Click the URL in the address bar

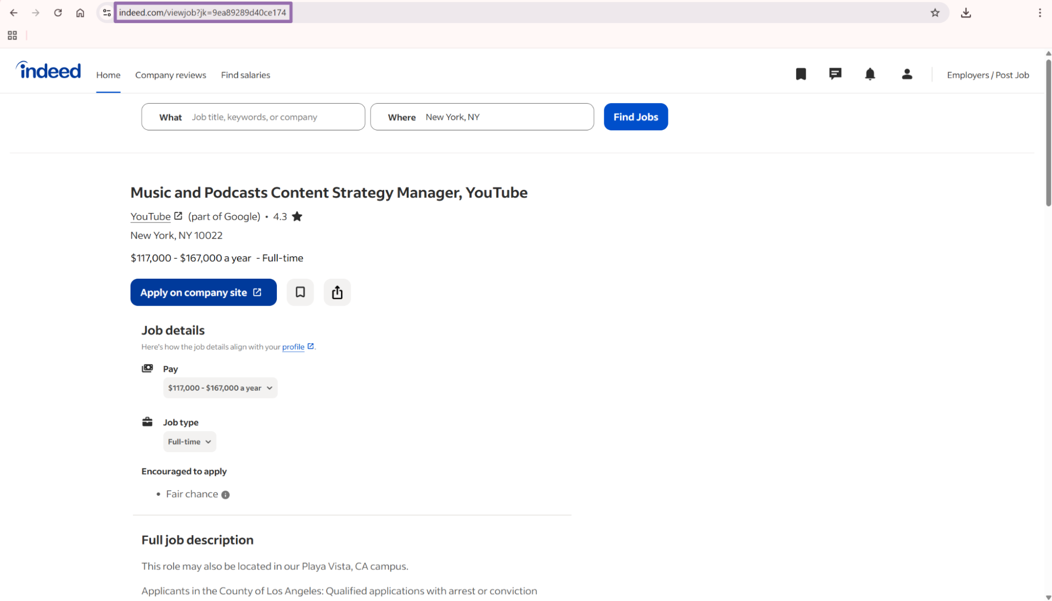coord(203,13)
